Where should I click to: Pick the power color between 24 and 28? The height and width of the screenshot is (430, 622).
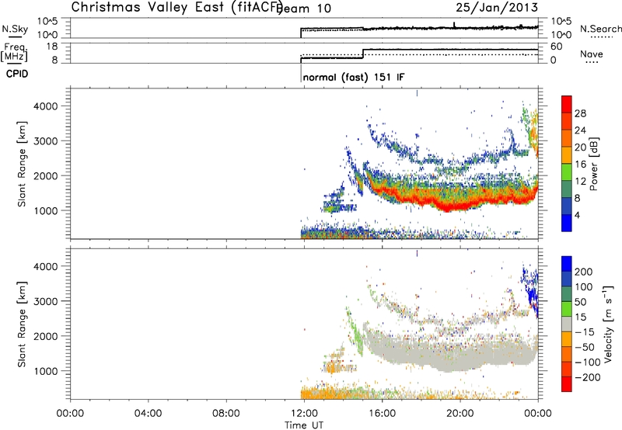[x=567, y=121]
